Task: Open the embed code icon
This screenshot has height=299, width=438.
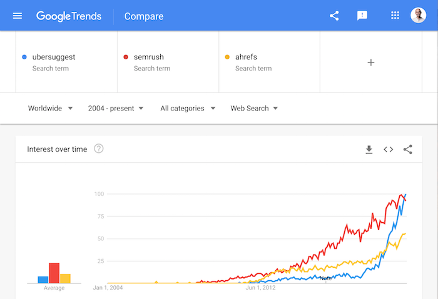Action: (x=389, y=150)
